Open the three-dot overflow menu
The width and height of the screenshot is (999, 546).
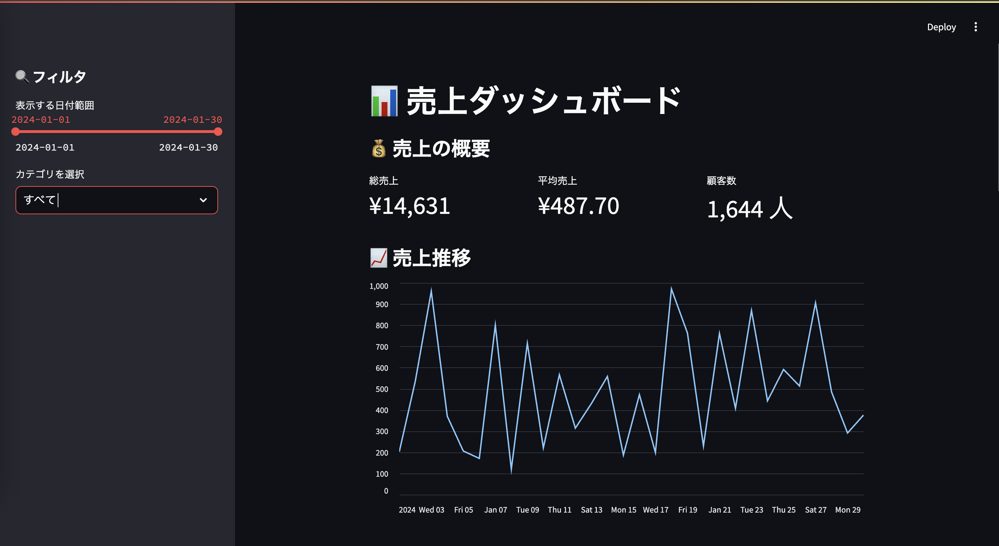click(976, 26)
